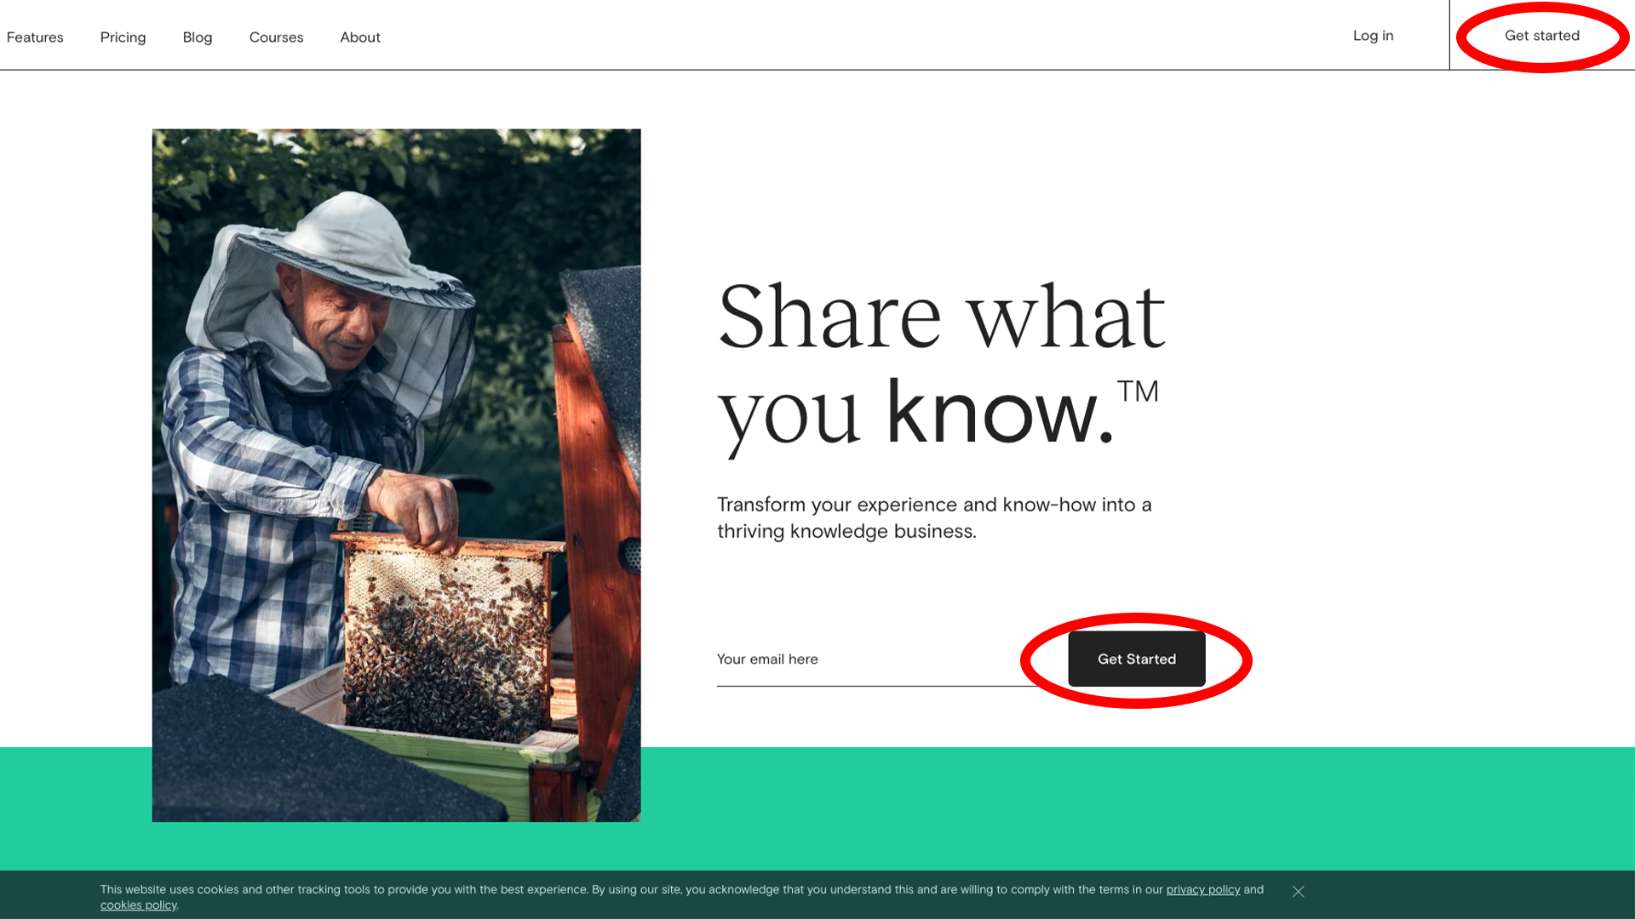The height and width of the screenshot is (919, 1635).
Task: Click the Log in link
Action: [x=1373, y=36]
